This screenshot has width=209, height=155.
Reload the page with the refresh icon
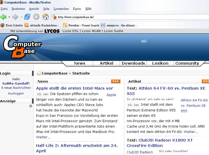(27, 17)
